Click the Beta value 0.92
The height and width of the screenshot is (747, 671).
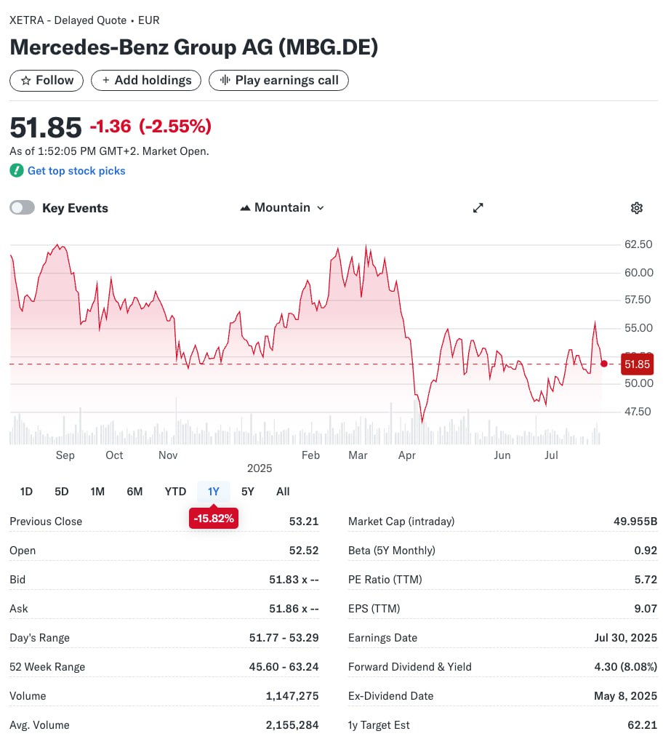click(646, 550)
